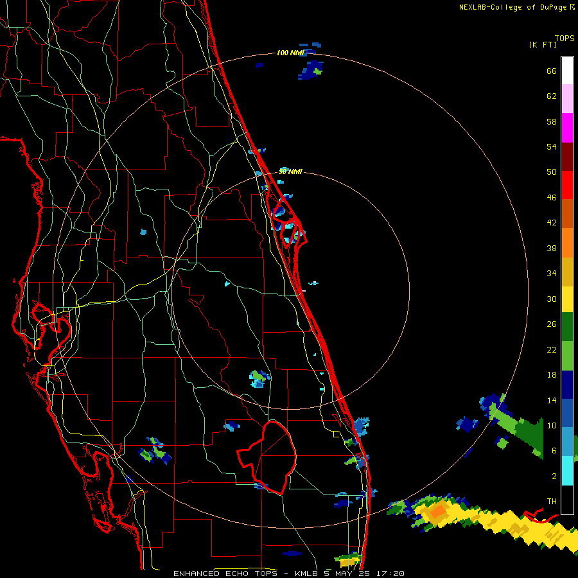Screen dimensions: 578x578
Task: Select the black threshold legend swatch
Action: click(567, 500)
